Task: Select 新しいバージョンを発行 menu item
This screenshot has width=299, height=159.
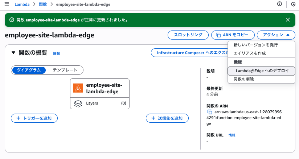Action: (261, 45)
